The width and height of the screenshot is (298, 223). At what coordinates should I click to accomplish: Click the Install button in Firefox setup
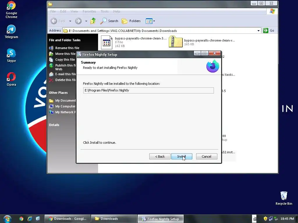click(x=182, y=157)
